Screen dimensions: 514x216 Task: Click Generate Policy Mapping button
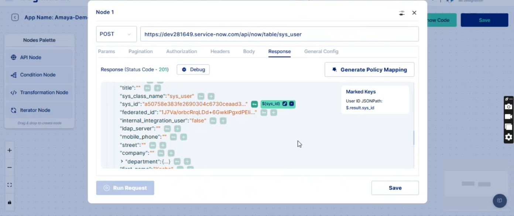(369, 70)
